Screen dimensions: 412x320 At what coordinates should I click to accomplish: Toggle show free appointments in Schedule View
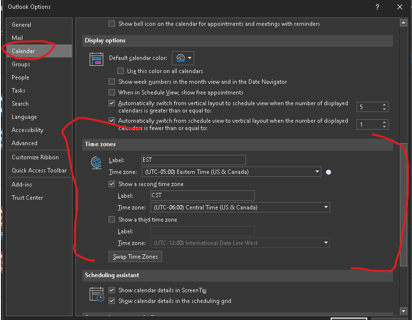[112, 93]
